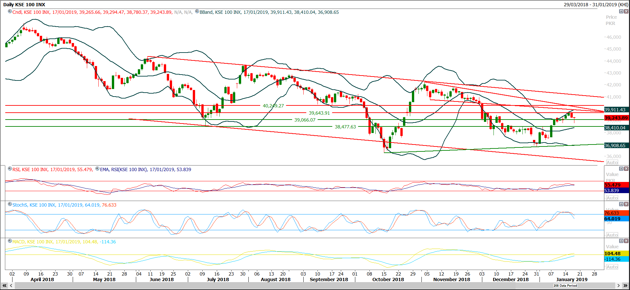
Task: Click the Cndl series icon in price panel
Action: coord(10,11)
